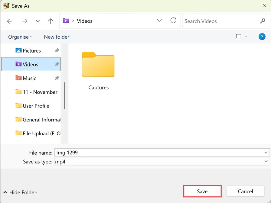Screen dimensions: 271x203
Task: Open Help with the blue question icon
Action: click(262, 37)
